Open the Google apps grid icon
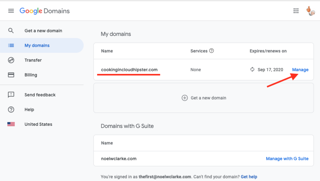Image resolution: width=320 pixels, height=181 pixels. pos(296,10)
